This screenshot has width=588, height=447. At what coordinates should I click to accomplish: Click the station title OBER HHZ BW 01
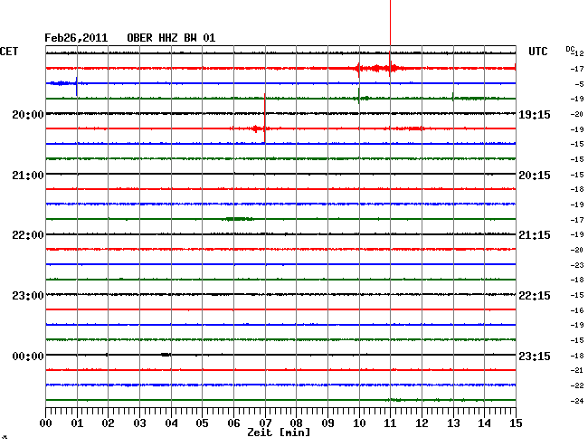coord(171,38)
